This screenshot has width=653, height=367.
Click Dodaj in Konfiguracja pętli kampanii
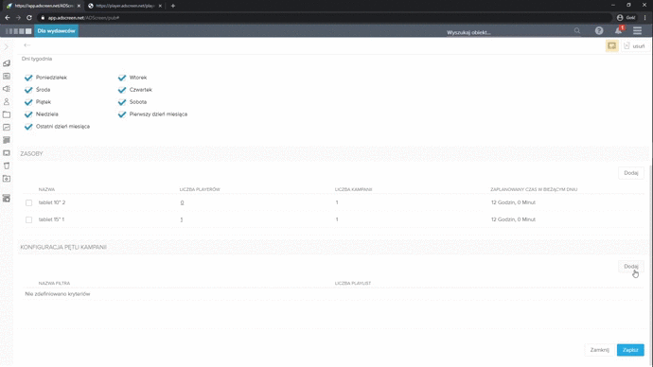(631, 267)
